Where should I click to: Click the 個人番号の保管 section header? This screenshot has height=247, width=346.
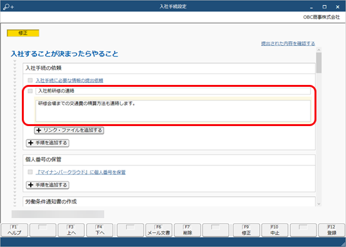coord(169,160)
